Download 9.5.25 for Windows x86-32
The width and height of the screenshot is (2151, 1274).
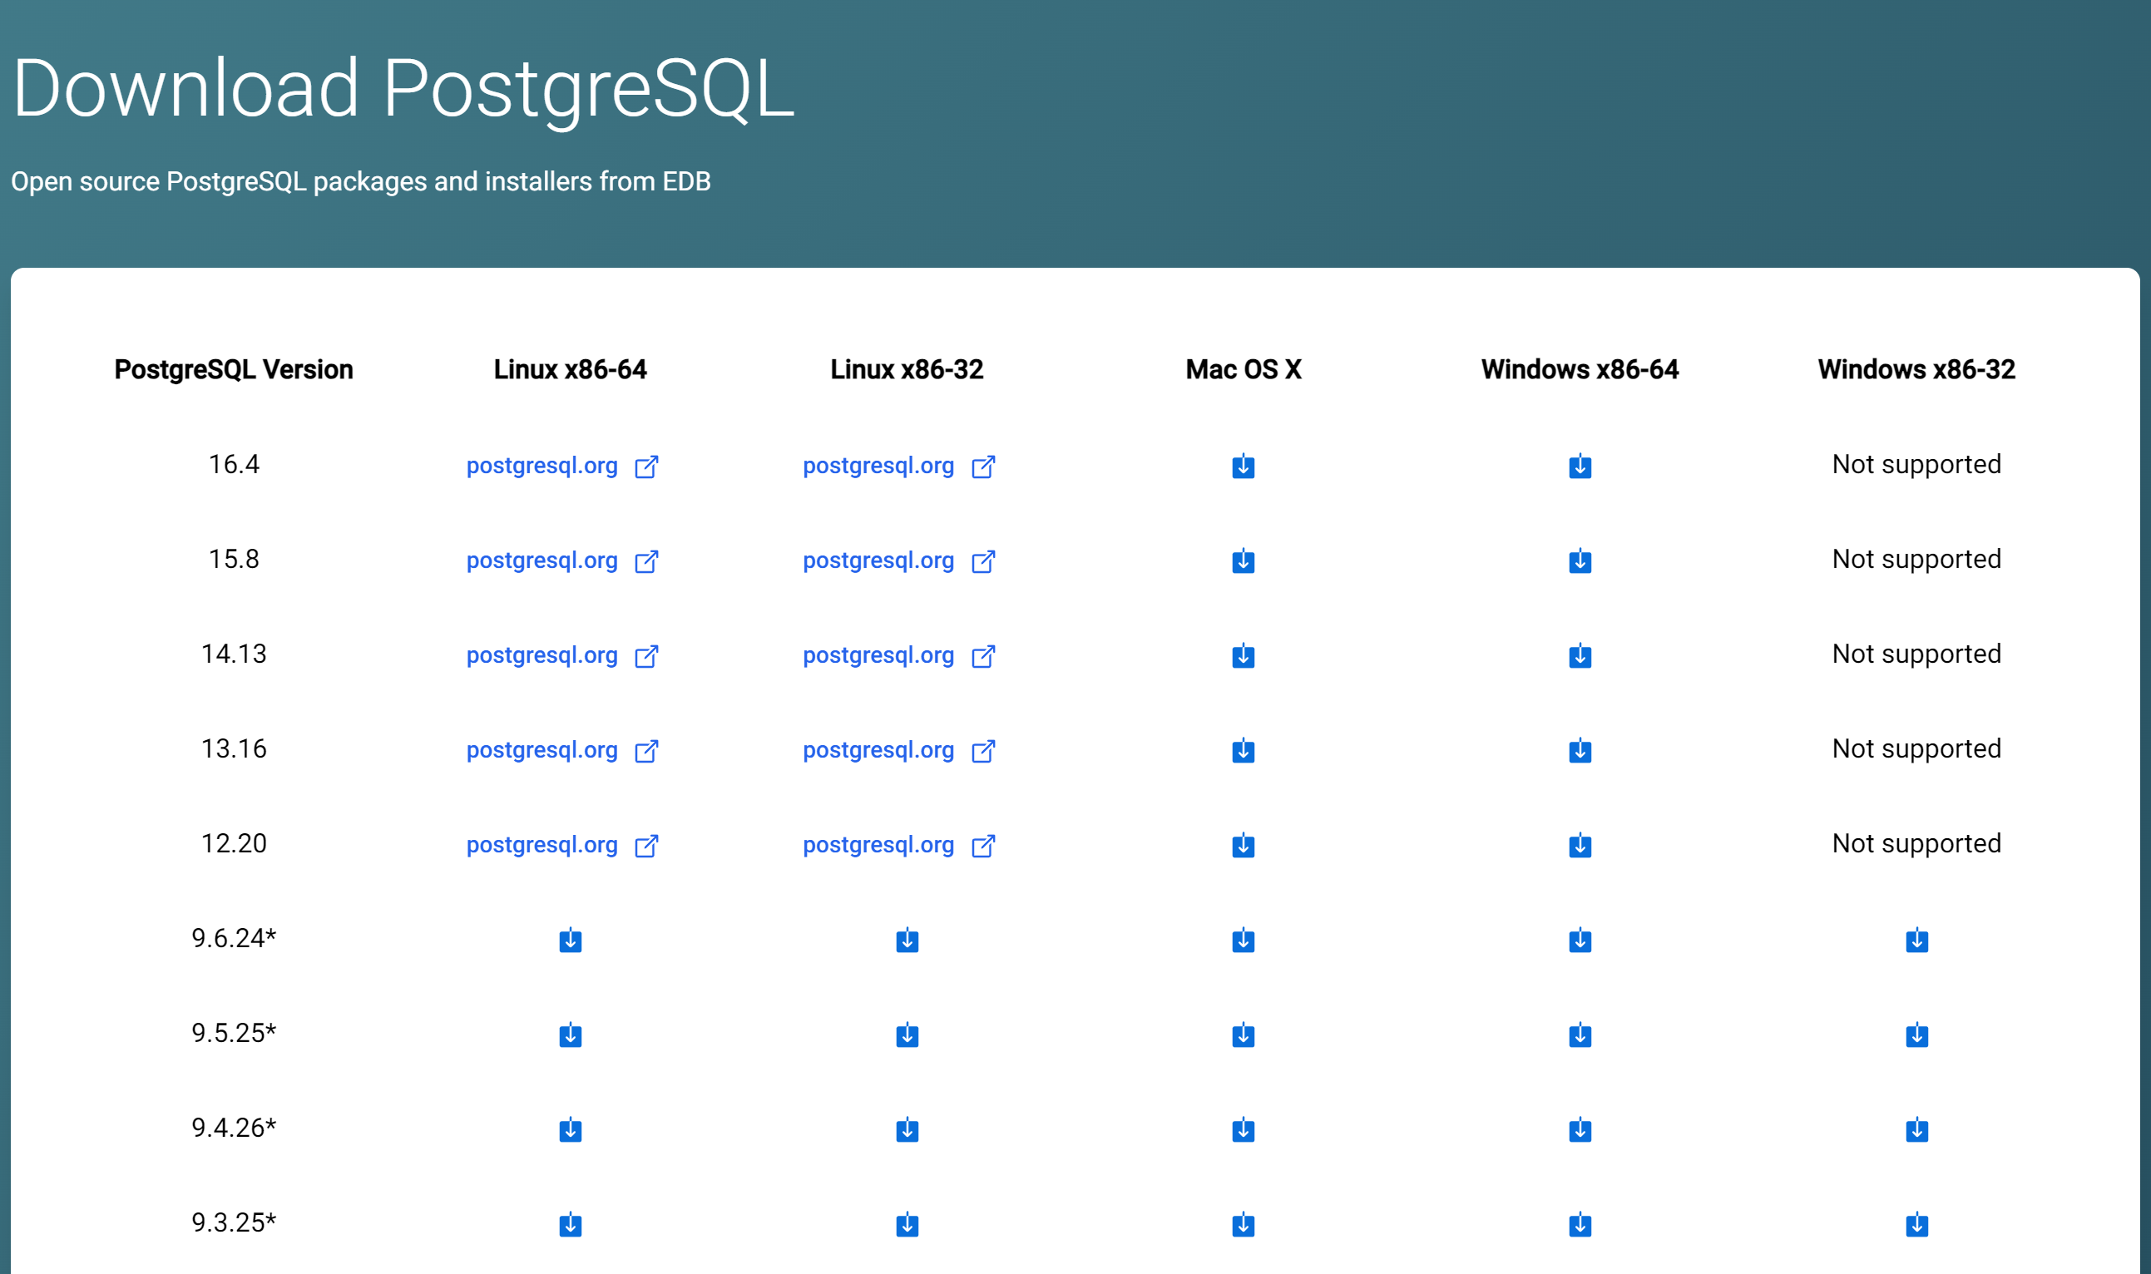(x=1916, y=1035)
